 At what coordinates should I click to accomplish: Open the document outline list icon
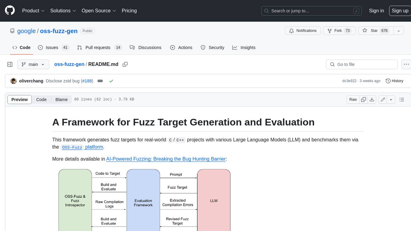tap(402, 99)
